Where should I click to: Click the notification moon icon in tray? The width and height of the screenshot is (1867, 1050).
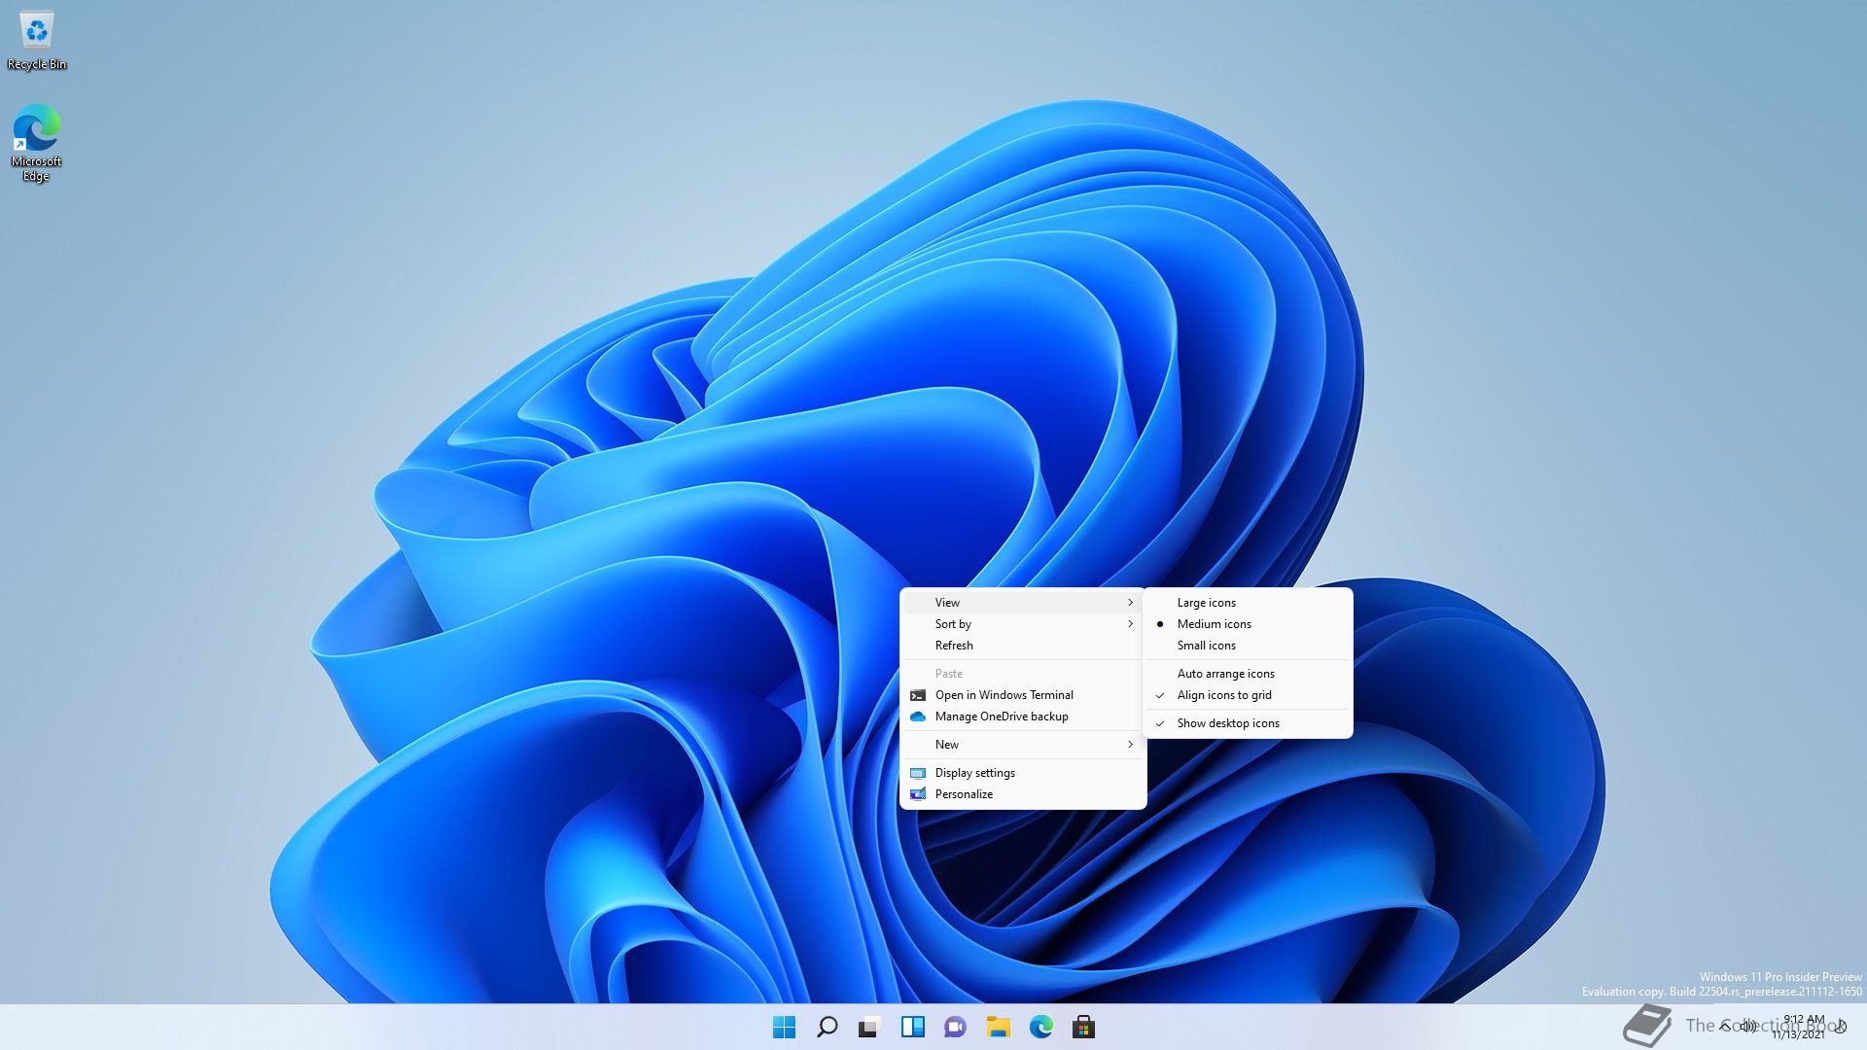tap(1840, 1026)
